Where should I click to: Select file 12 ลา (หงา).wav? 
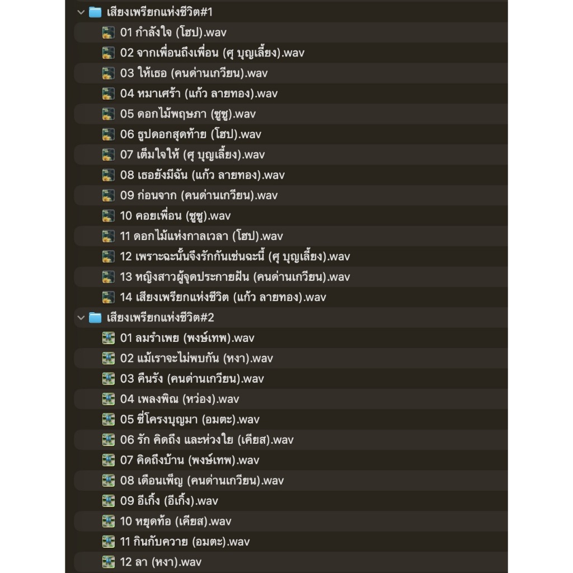pos(291,562)
